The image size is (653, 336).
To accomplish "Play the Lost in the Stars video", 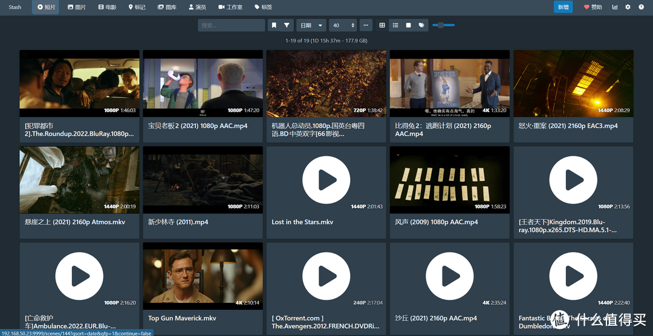I will click(326, 180).
